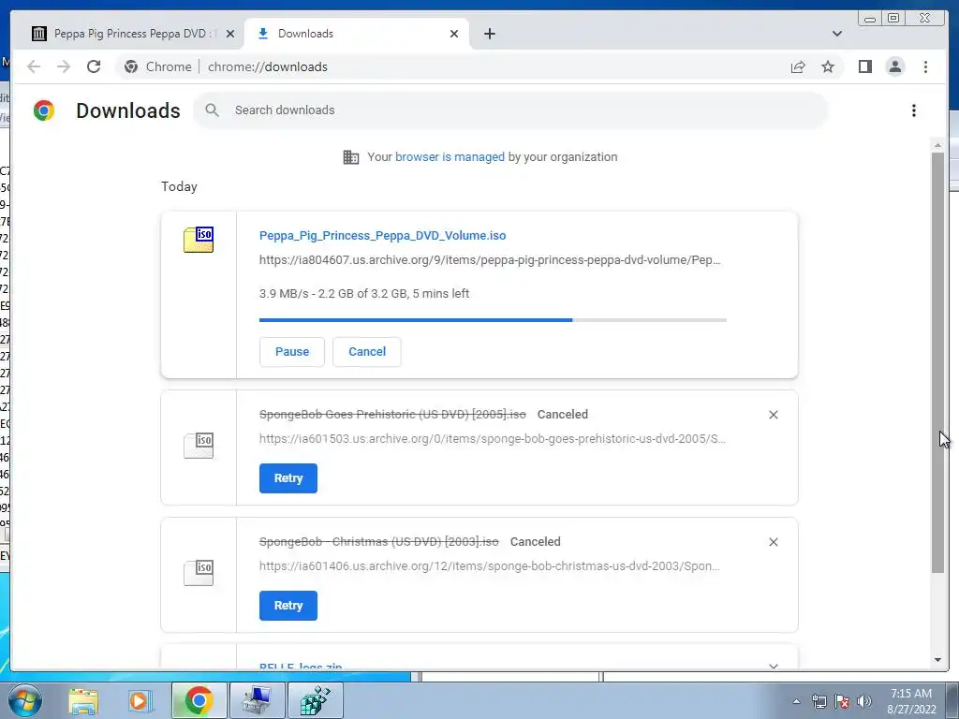Open the 'browser is managed' link
The height and width of the screenshot is (719, 959).
[450, 156]
